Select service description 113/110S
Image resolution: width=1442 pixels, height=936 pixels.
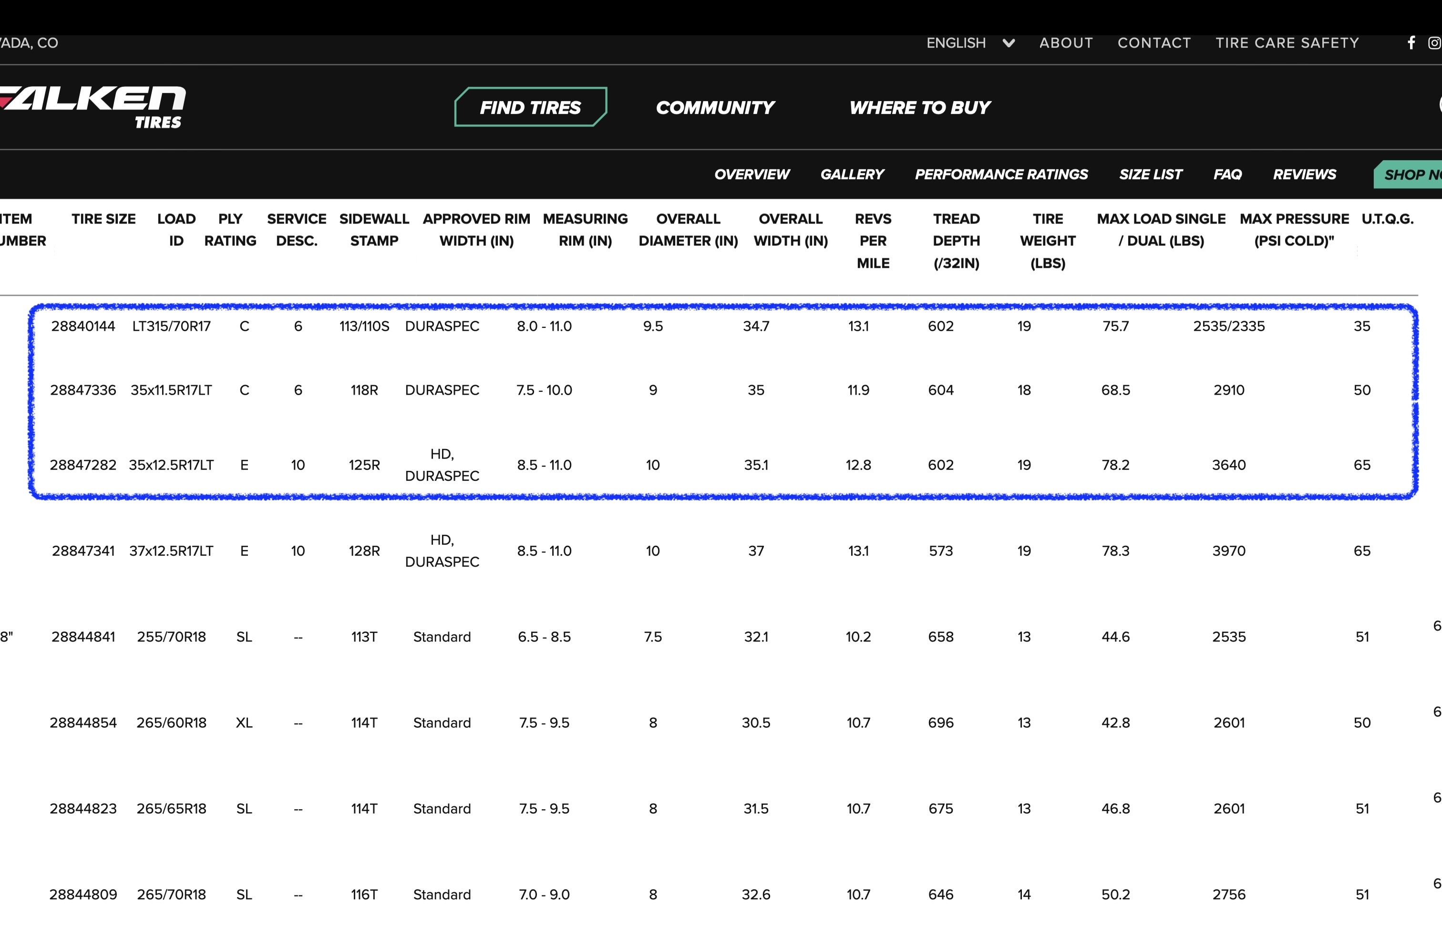point(364,326)
